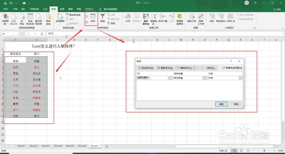
Task: Open the 排序依据 单元格值 dropdown
Action: (x=204, y=78)
